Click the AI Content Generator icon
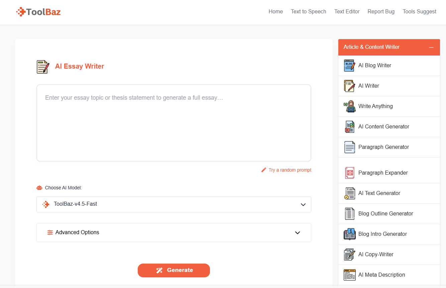The image size is (446, 288). tap(349, 127)
